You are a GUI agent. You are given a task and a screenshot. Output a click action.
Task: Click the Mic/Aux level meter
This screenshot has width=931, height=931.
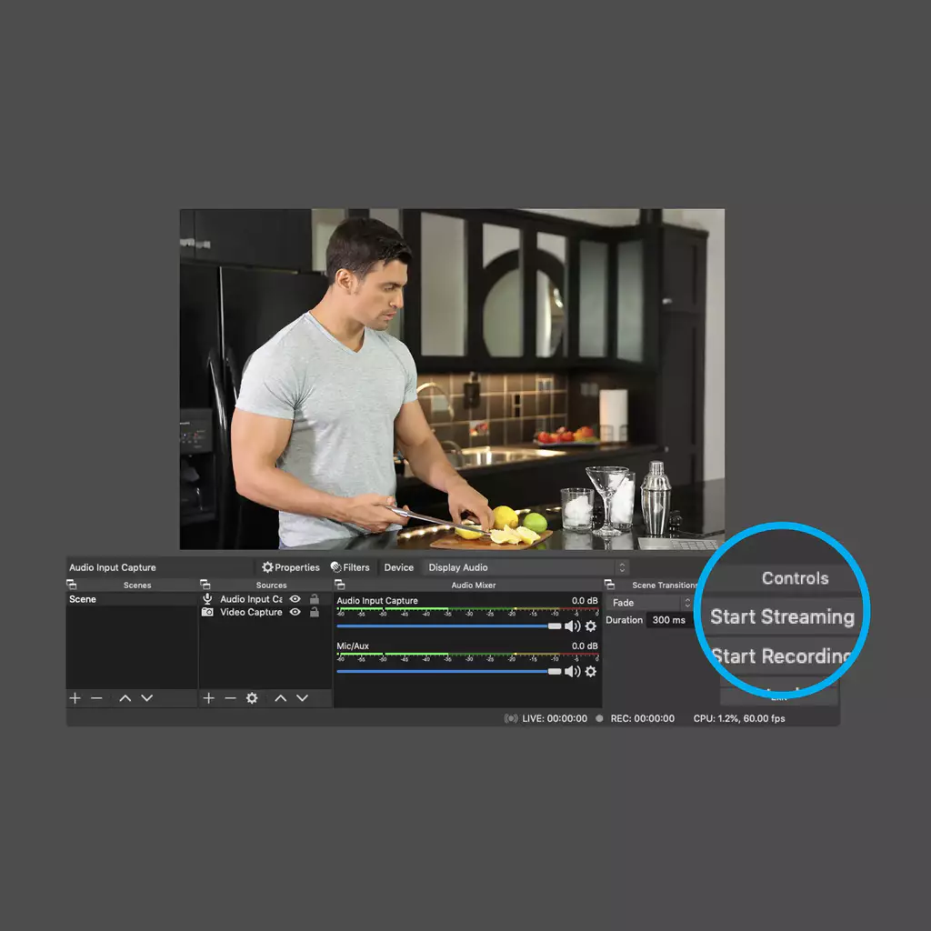[468, 656]
